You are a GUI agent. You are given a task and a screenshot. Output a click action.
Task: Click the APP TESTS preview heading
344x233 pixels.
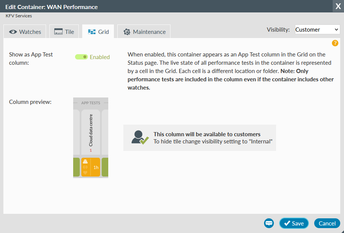coord(91,103)
